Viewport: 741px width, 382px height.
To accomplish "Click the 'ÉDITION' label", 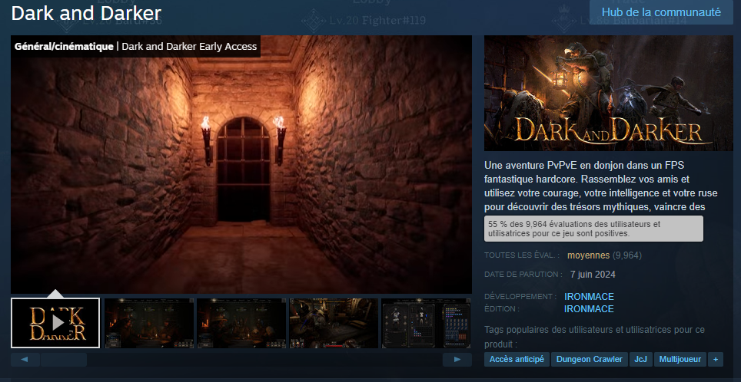I will (501, 309).
